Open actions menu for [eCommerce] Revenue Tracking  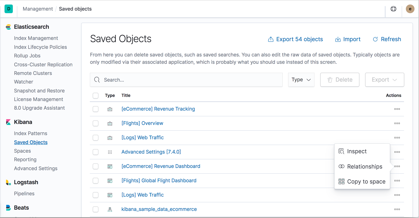click(397, 109)
